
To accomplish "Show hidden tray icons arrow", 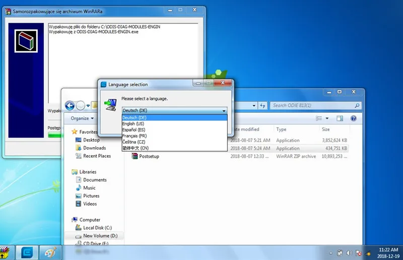I will click(330, 253).
